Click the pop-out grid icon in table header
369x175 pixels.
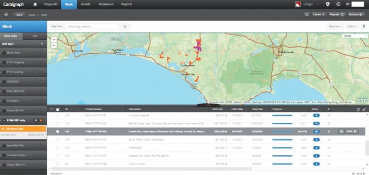point(358,109)
